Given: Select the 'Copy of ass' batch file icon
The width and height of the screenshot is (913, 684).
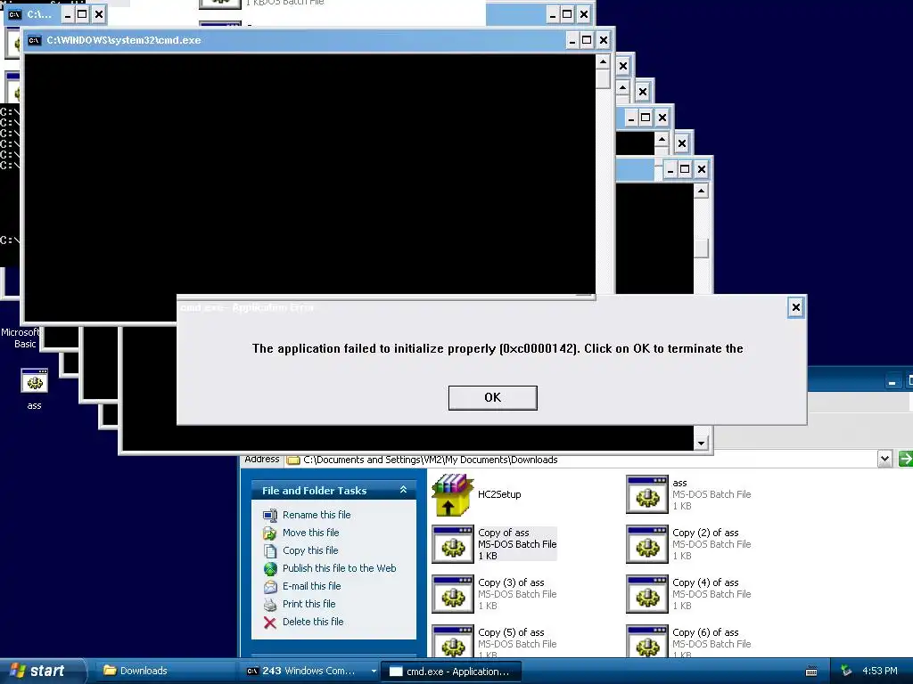Looking at the screenshot, I should [452, 544].
